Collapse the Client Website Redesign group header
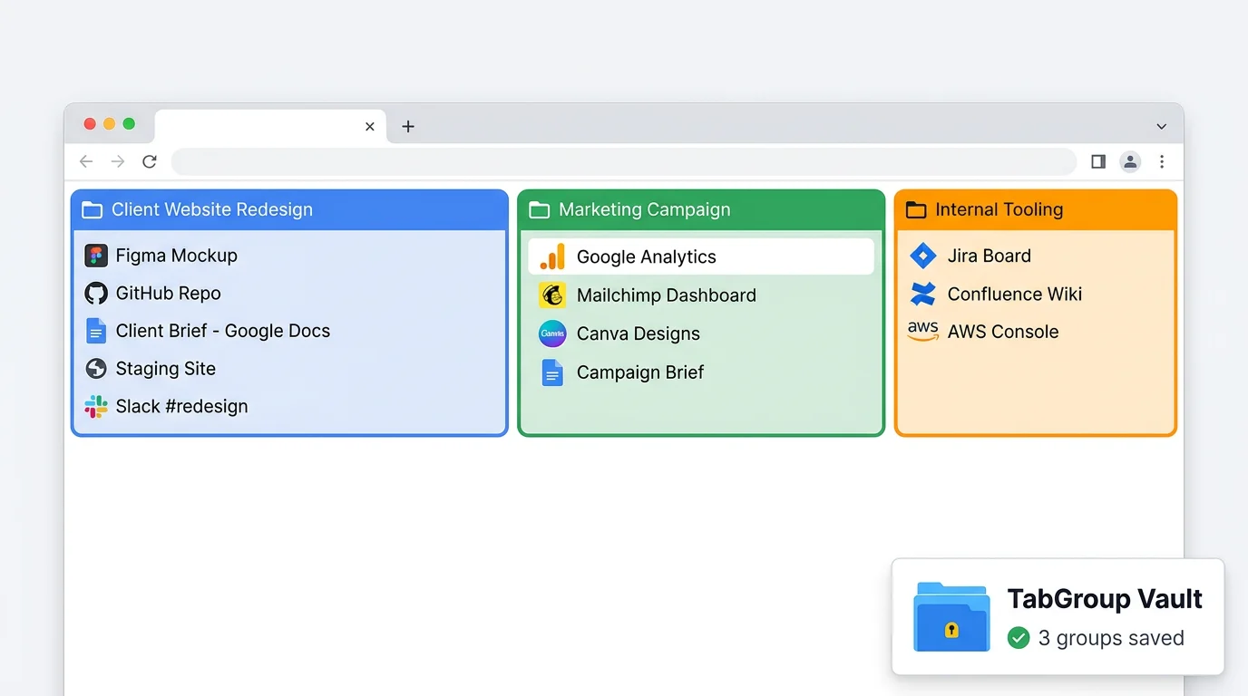This screenshot has height=696, width=1248. [210, 209]
